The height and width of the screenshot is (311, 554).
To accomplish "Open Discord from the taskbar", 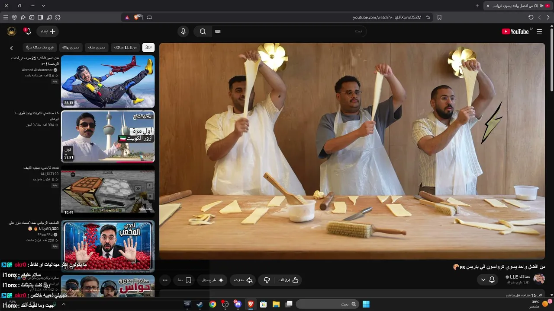I will pos(238,304).
